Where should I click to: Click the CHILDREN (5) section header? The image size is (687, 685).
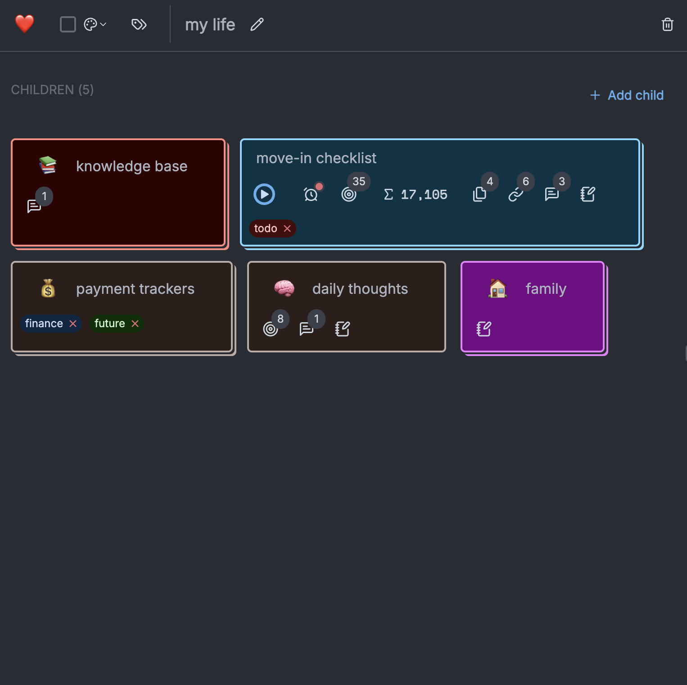click(x=52, y=90)
